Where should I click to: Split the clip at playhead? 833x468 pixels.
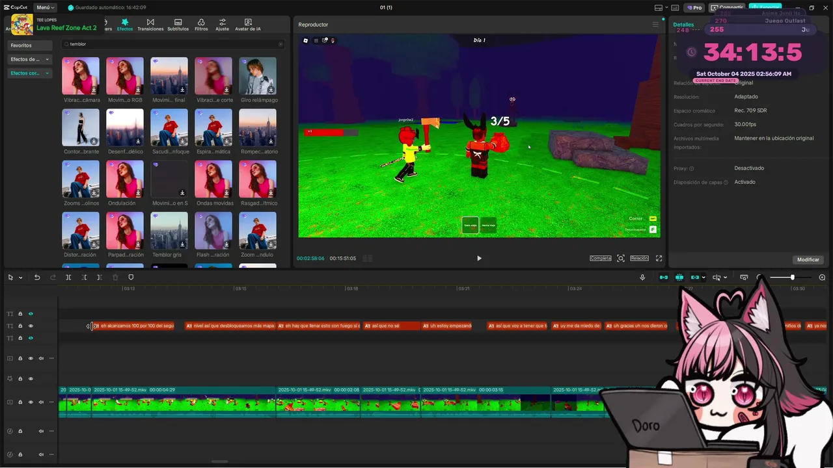point(68,278)
